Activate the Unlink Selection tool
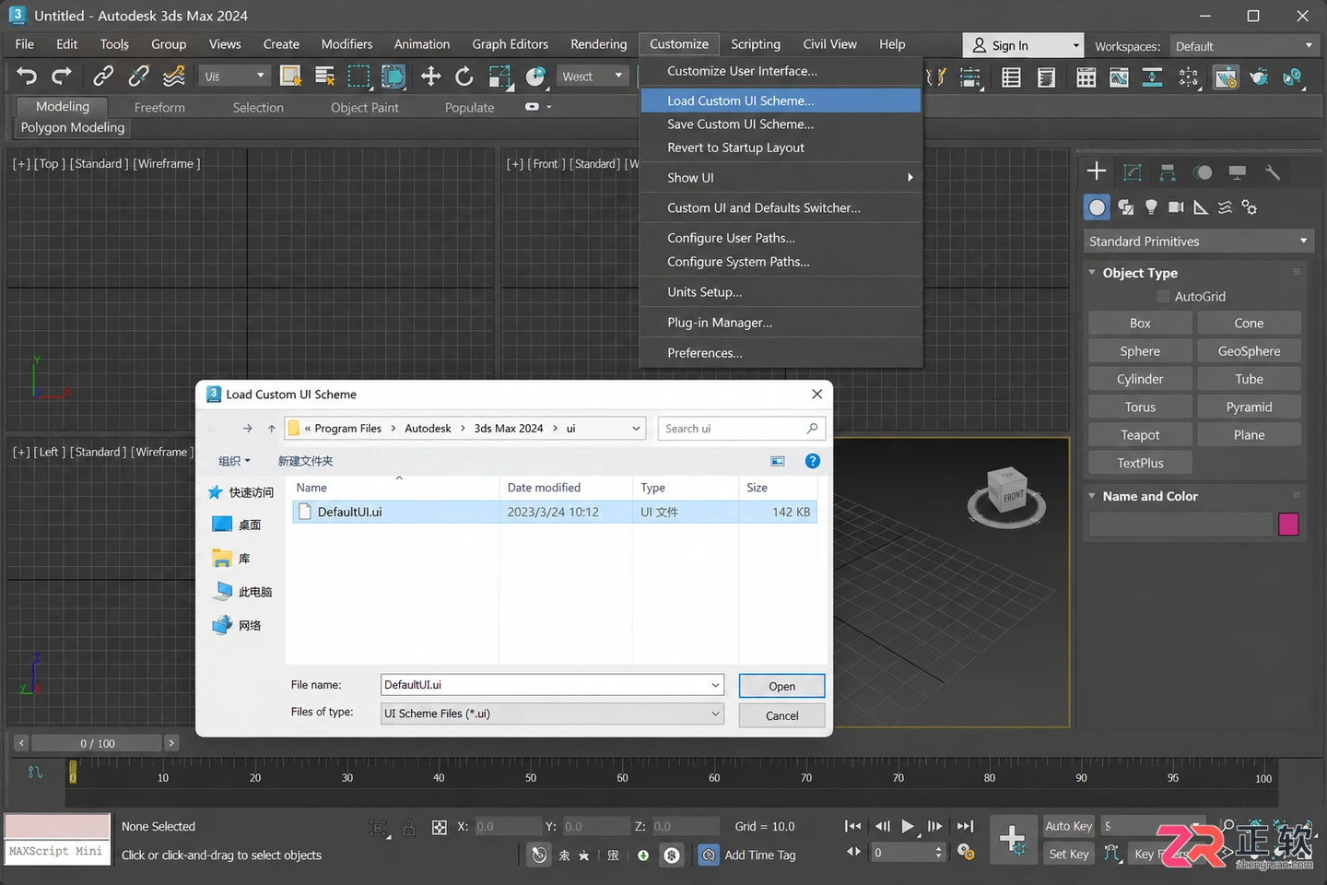The height and width of the screenshot is (885, 1327). (139, 77)
